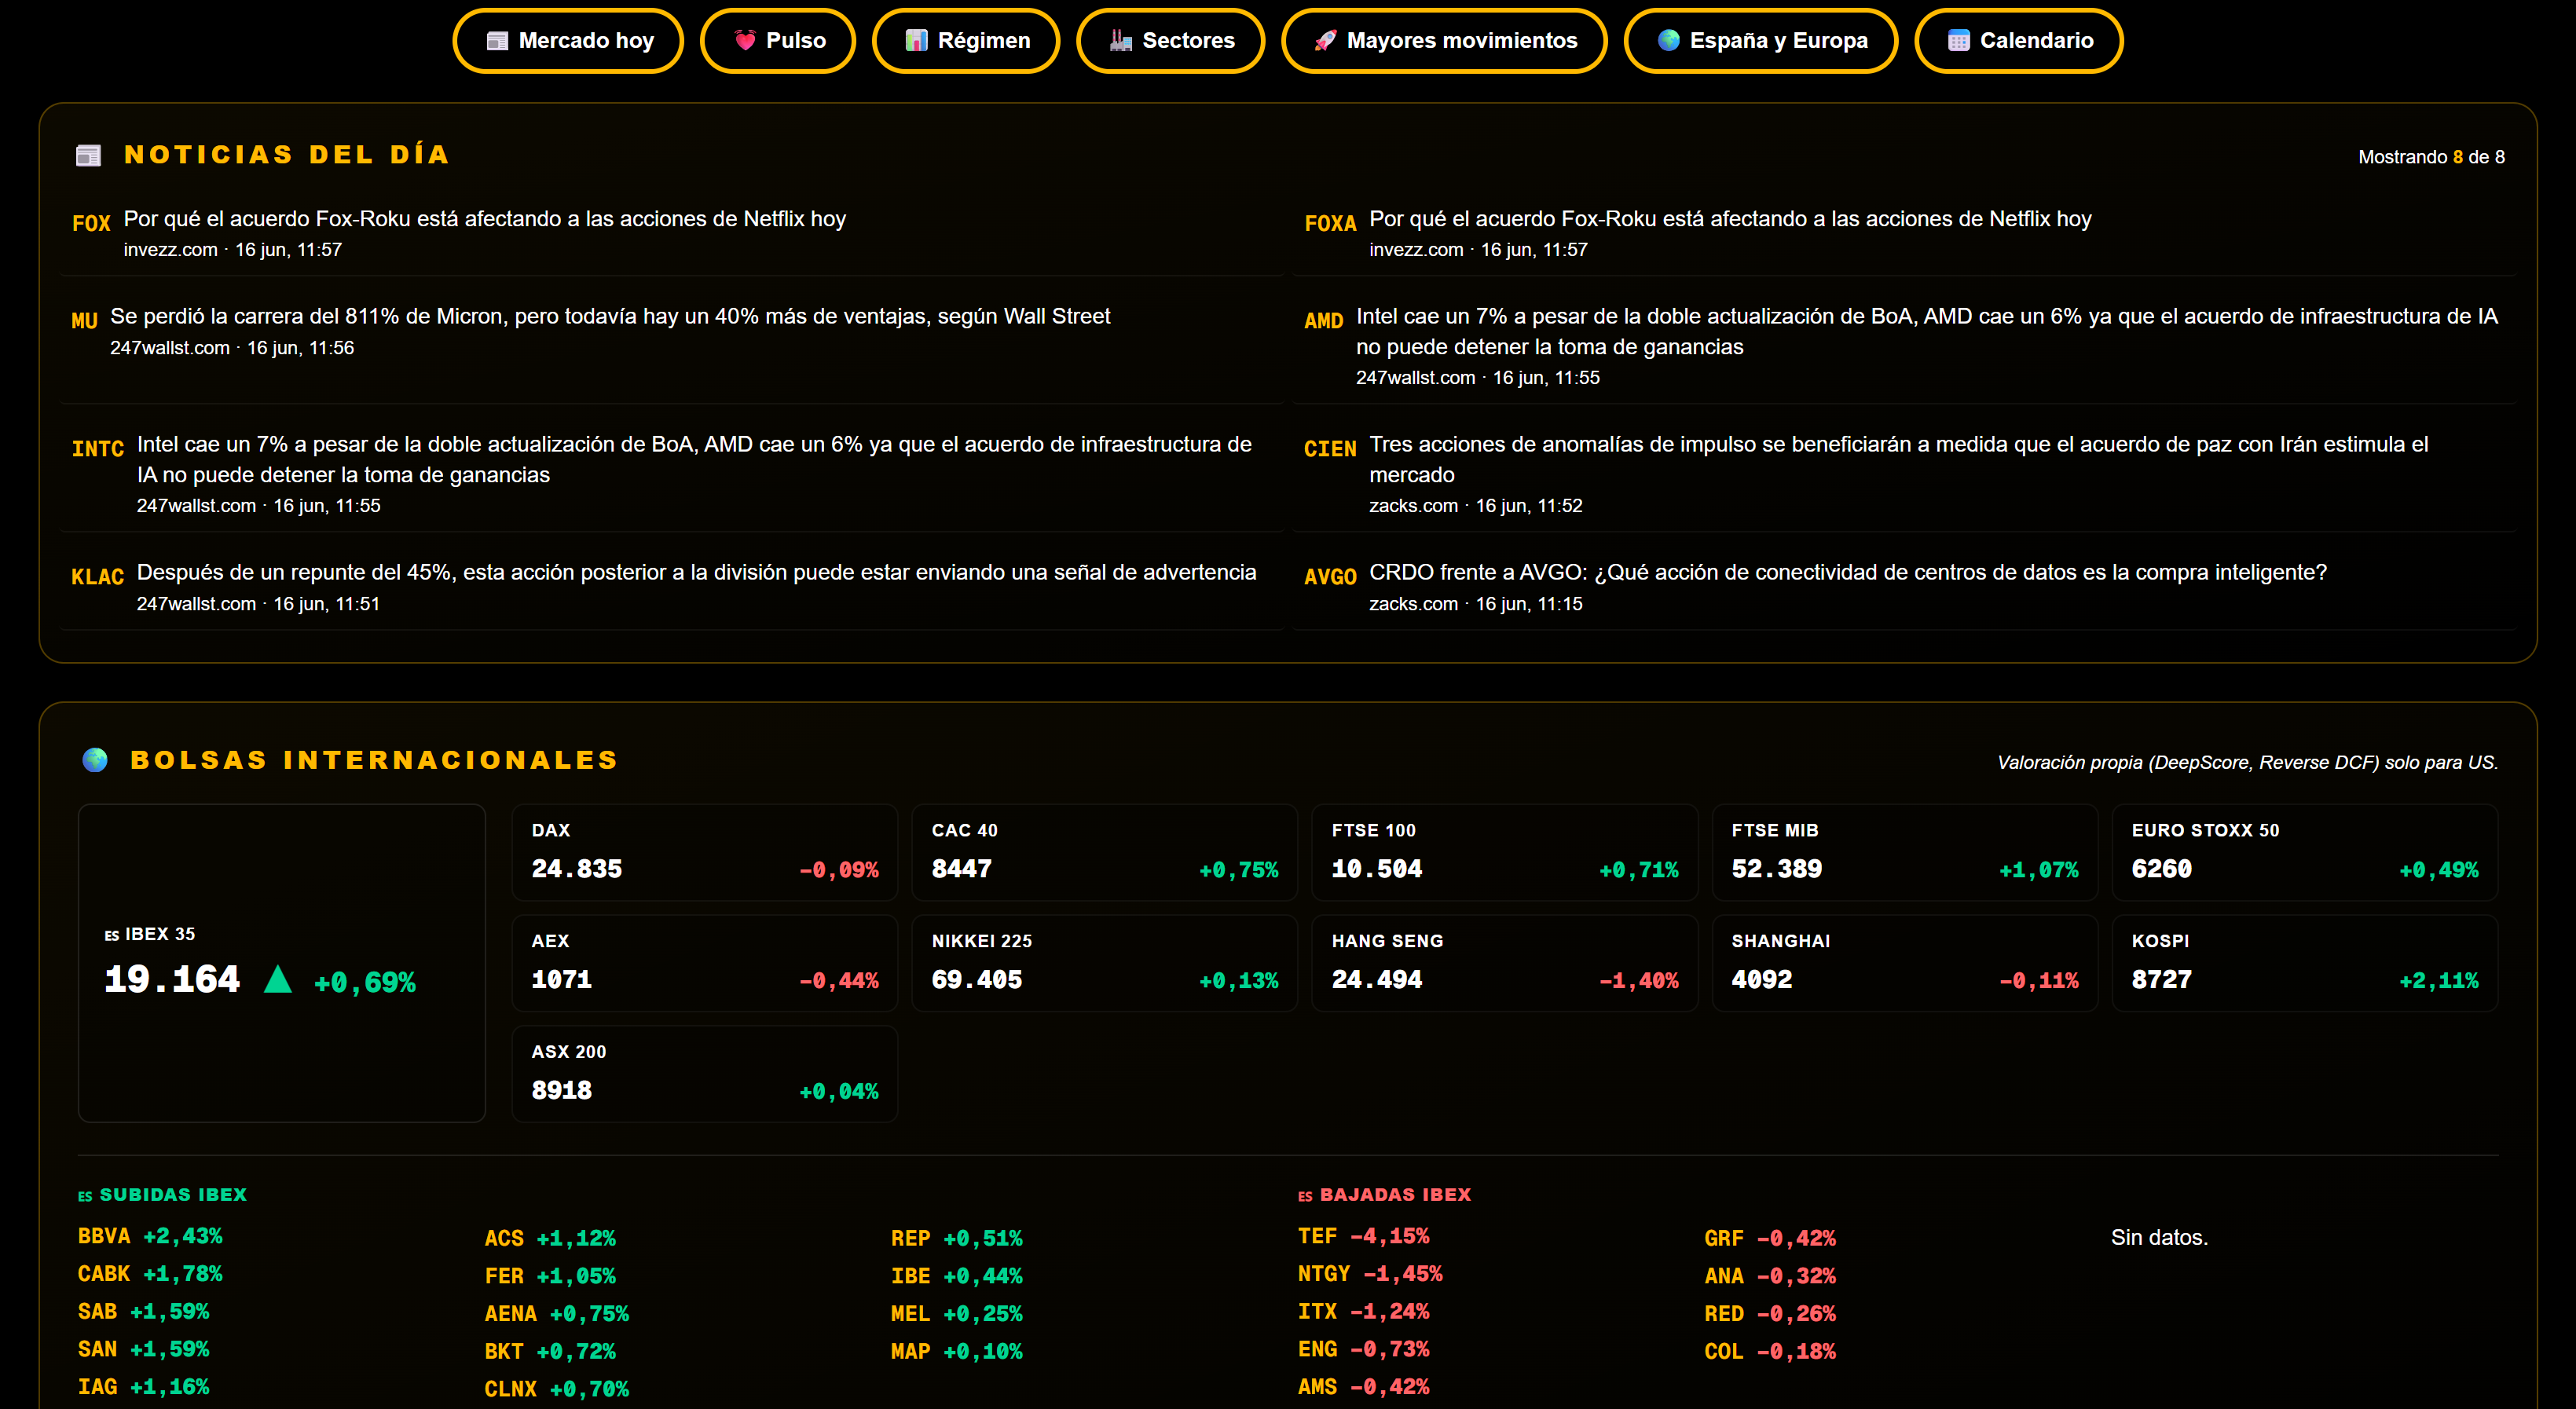Select the CAC 40 index card
Screen dimensions: 2576x1409
click(x=1105, y=853)
